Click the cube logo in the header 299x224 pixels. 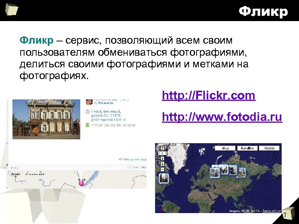(12, 9)
